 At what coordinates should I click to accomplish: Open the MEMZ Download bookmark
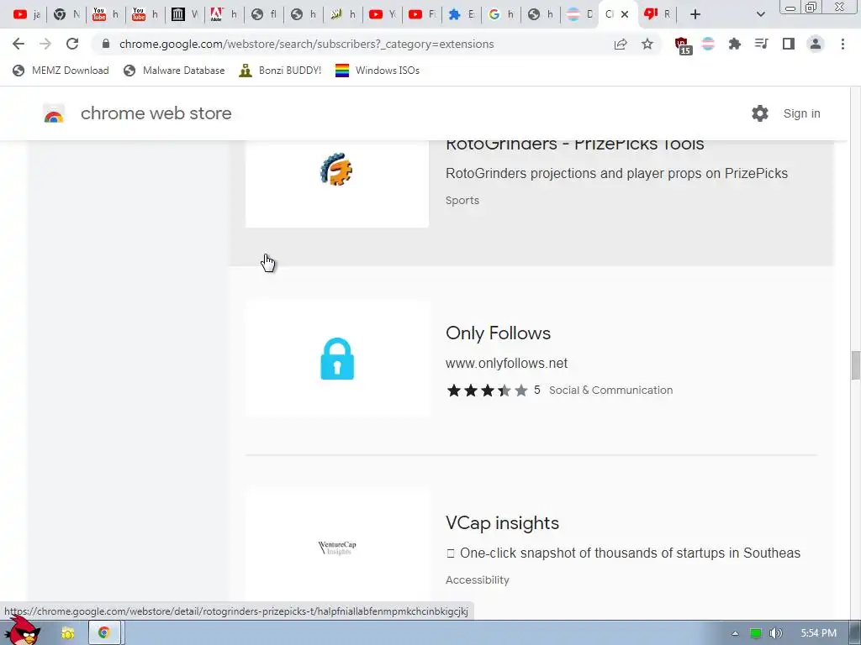61,71
